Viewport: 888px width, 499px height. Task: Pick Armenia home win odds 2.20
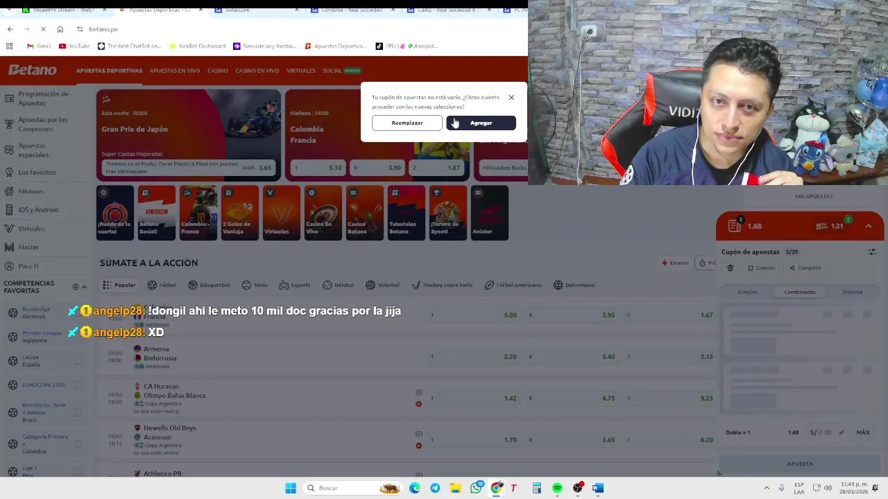point(472,357)
